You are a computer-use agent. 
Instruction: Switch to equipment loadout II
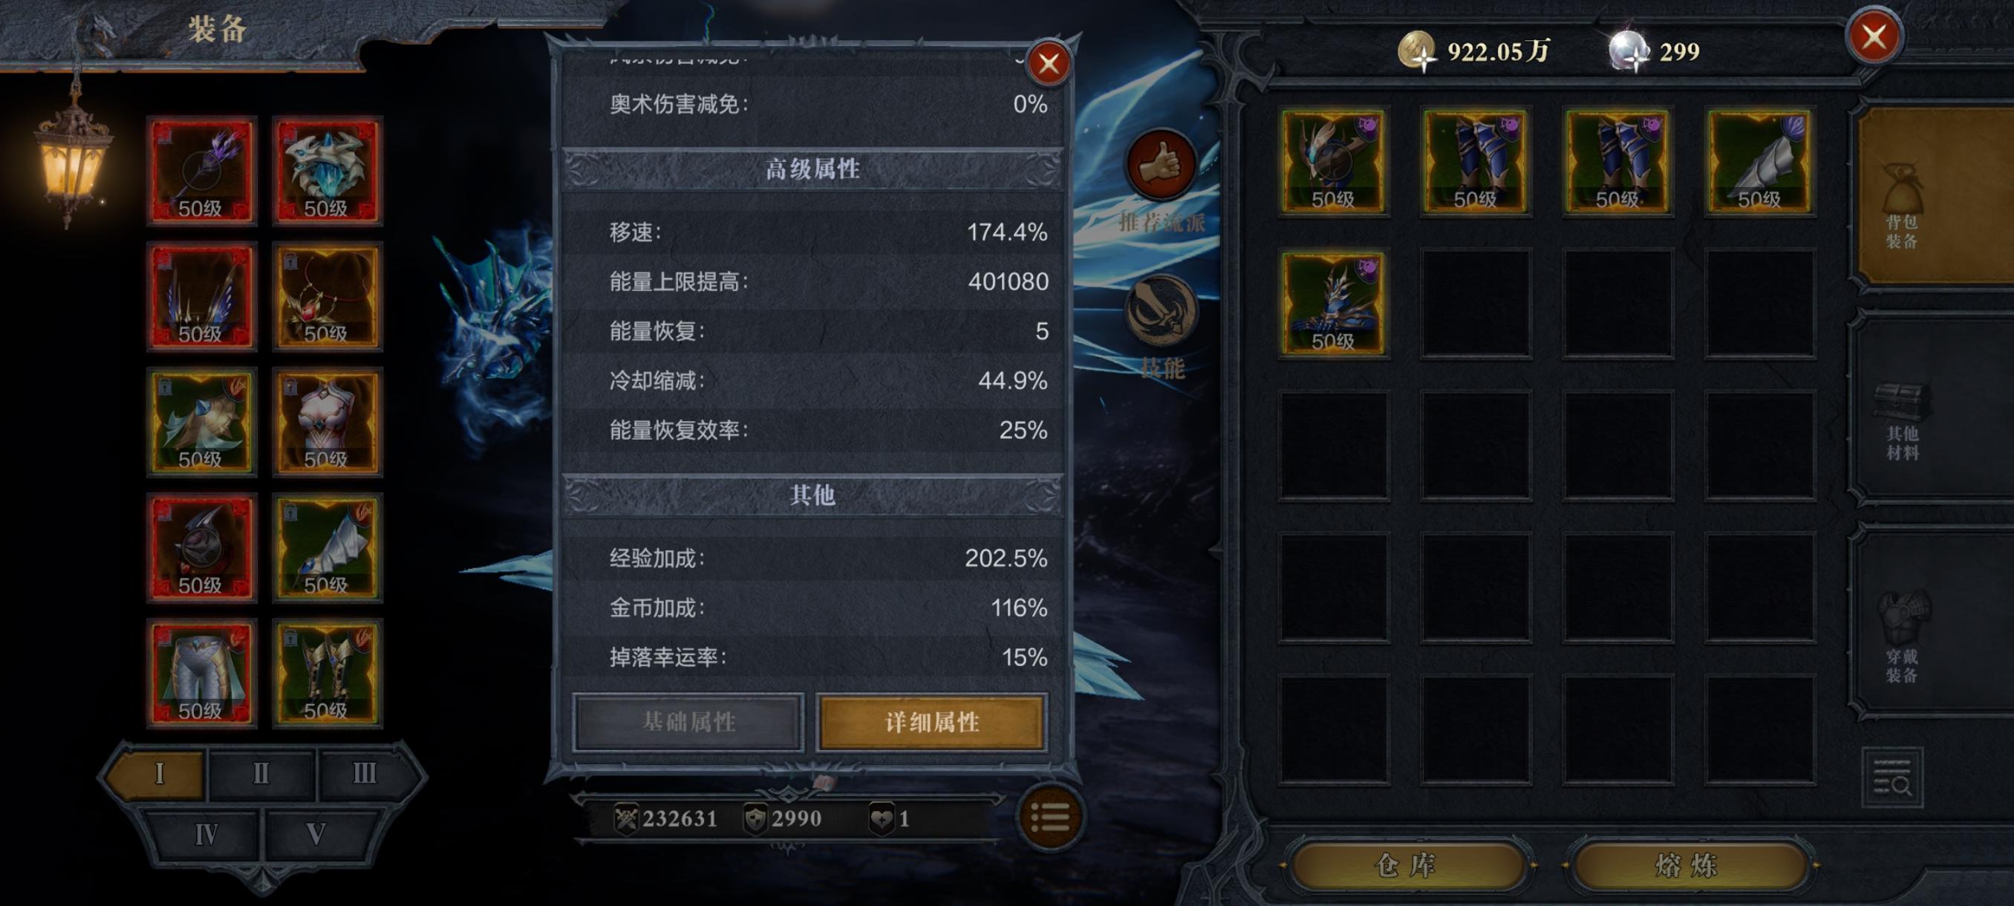(x=261, y=773)
